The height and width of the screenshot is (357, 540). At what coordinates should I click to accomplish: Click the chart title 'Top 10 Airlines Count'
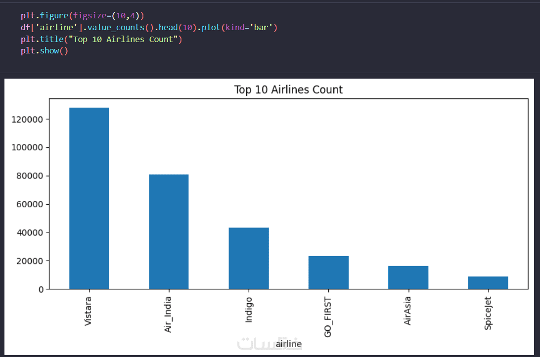coord(289,89)
